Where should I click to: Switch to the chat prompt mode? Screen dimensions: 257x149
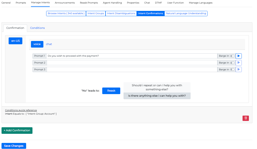[x=49, y=44]
